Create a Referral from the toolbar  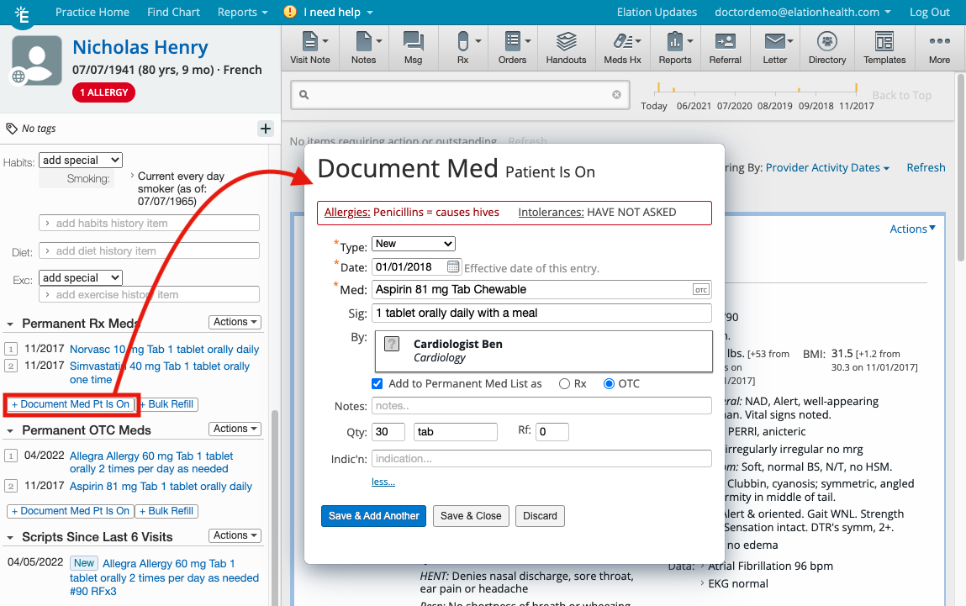pyautogui.click(x=725, y=48)
